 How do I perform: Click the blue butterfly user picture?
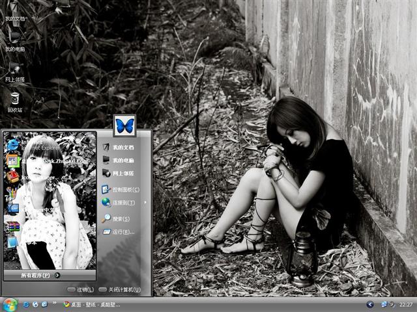124,124
